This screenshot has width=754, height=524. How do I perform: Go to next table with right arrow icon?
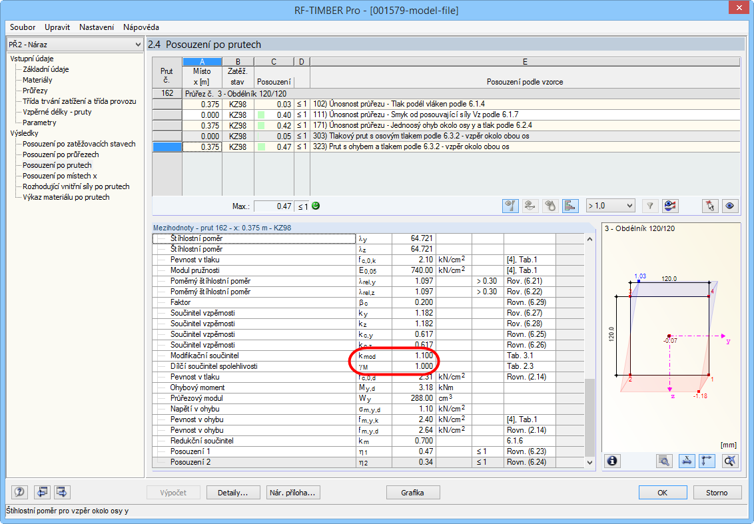61,492
